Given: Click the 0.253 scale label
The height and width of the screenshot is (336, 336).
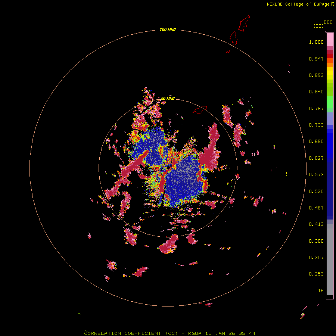Looking at the screenshot, I should click(316, 274).
